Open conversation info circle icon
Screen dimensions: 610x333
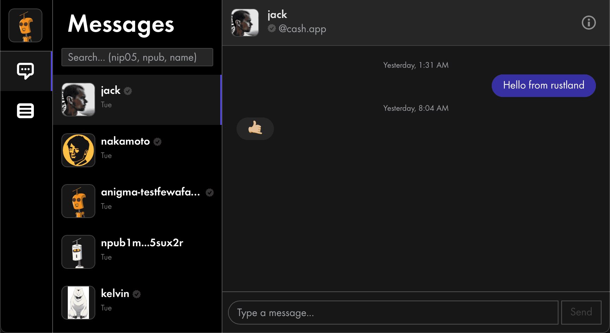coord(588,23)
